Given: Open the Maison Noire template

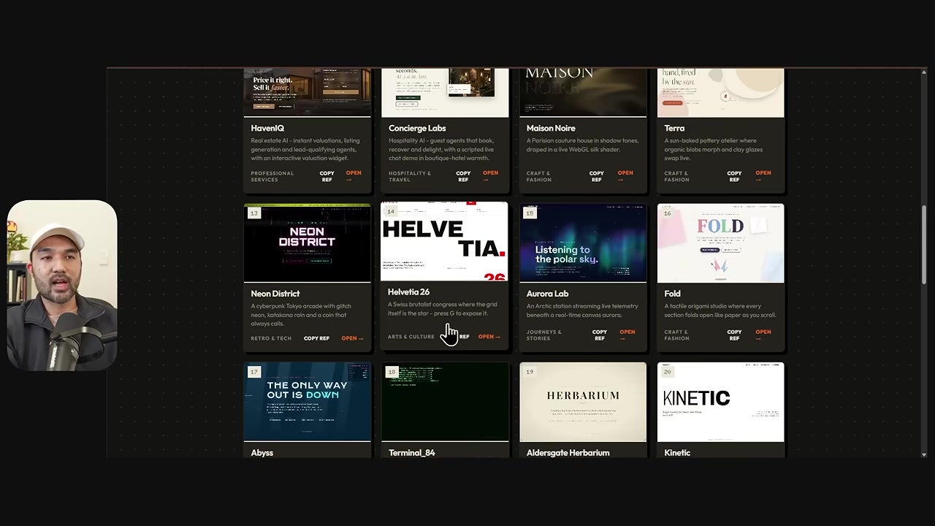Looking at the screenshot, I should coord(625,176).
